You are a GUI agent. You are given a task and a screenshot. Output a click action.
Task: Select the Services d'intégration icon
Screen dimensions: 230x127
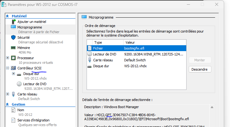[x=13, y=120]
